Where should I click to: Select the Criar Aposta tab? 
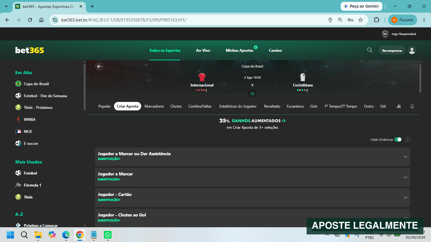pos(128,106)
